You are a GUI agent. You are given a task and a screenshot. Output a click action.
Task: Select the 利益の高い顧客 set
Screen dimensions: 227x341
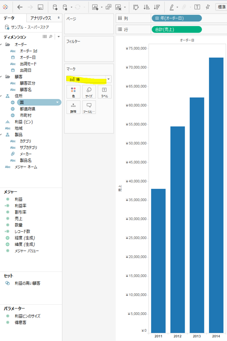point(27,283)
